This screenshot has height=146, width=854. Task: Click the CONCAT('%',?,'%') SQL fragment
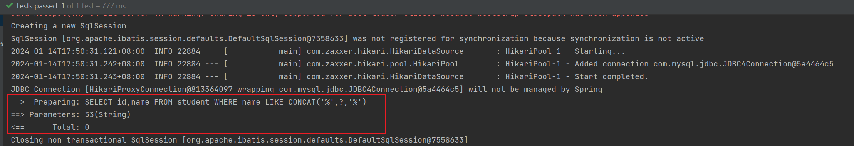point(327,102)
